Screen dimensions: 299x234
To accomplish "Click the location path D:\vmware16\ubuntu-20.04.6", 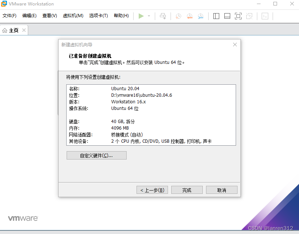I will (x=142, y=95).
